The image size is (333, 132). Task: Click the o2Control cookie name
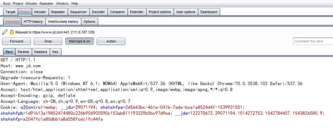click(x=31, y=107)
